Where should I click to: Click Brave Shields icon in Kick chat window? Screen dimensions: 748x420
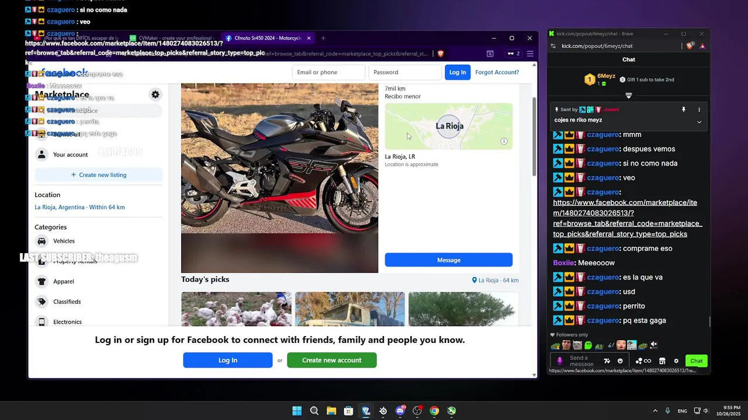click(x=691, y=45)
